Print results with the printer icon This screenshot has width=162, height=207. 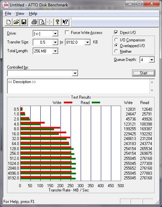34,22
